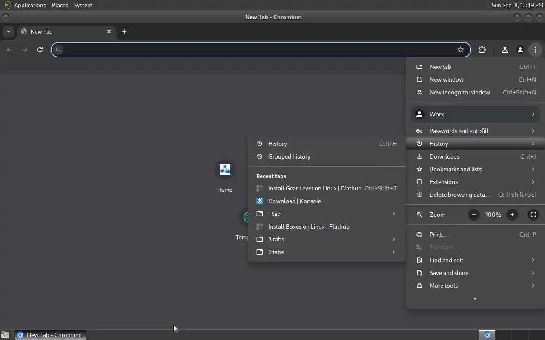Open the Places menu in top panel
Image resolution: width=545 pixels, height=340 pixels.
(x=60, y=5)
